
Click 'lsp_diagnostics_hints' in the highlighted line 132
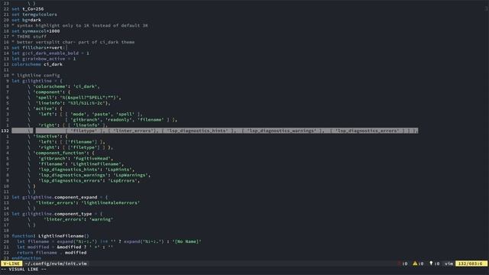199,131
